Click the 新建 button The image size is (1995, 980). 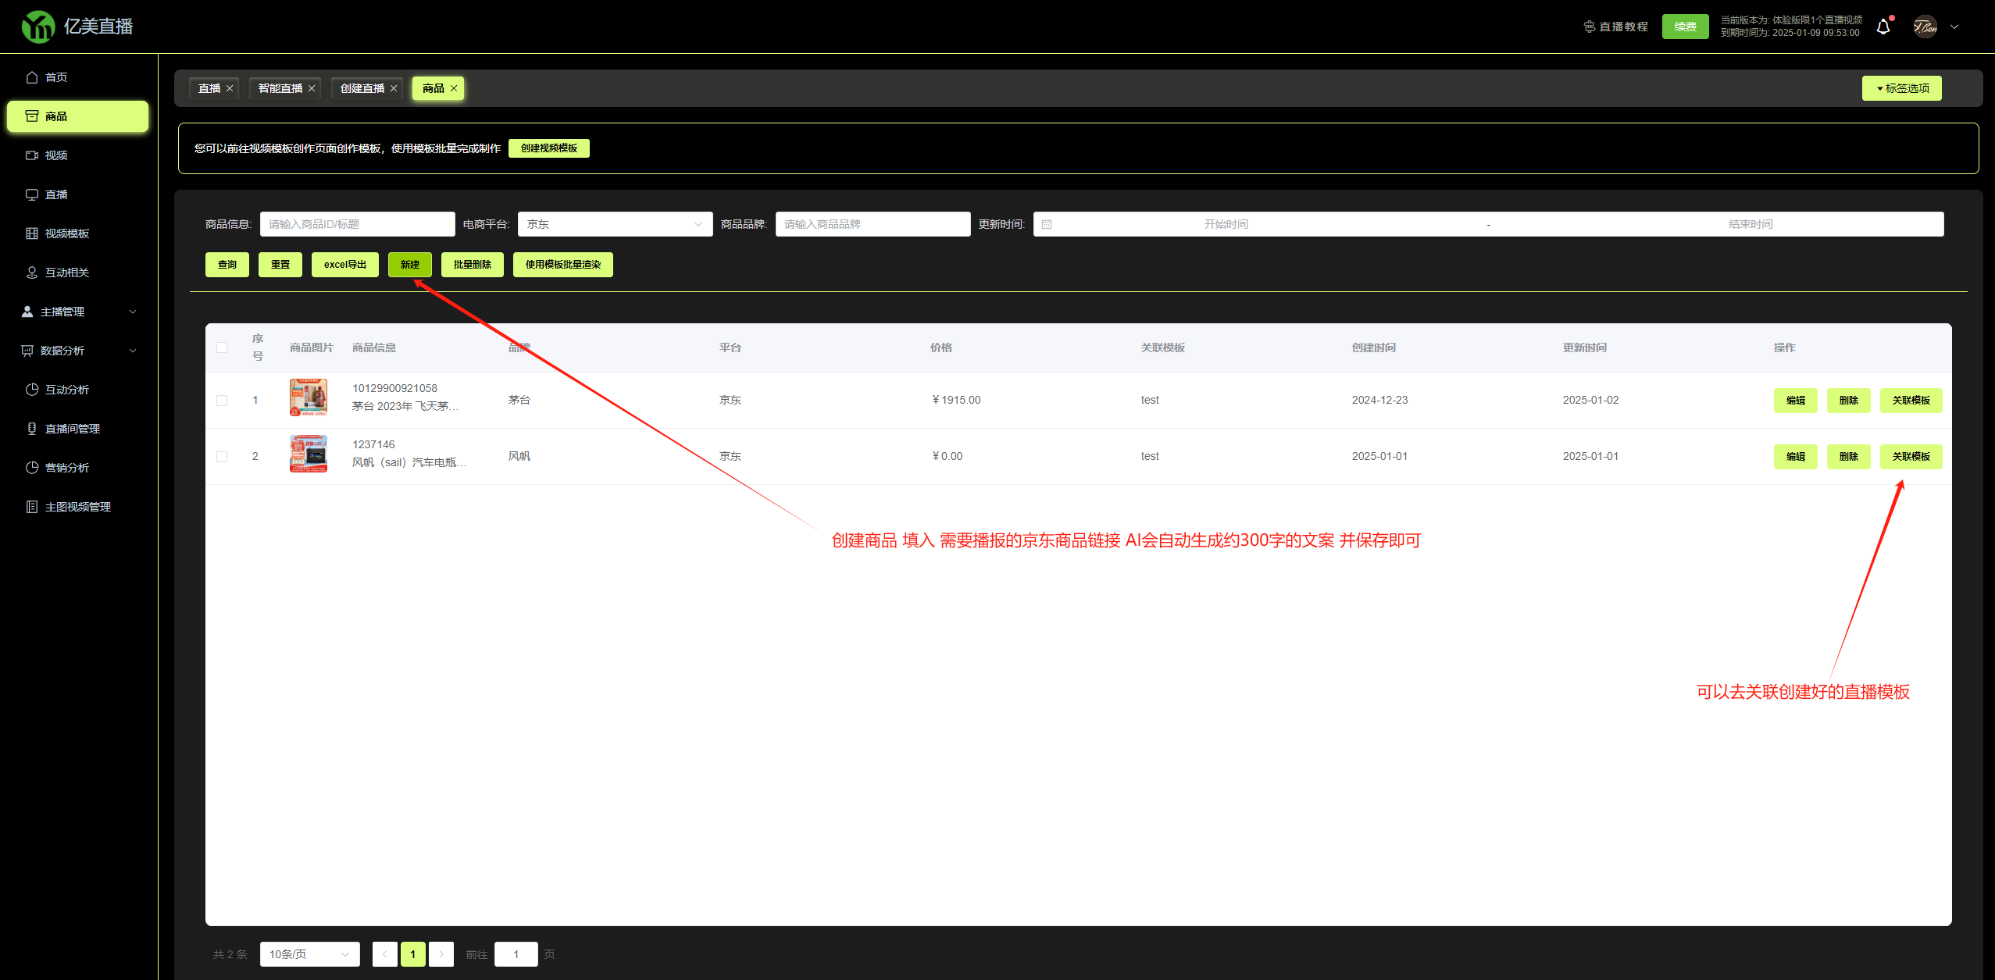coord(409,265)
